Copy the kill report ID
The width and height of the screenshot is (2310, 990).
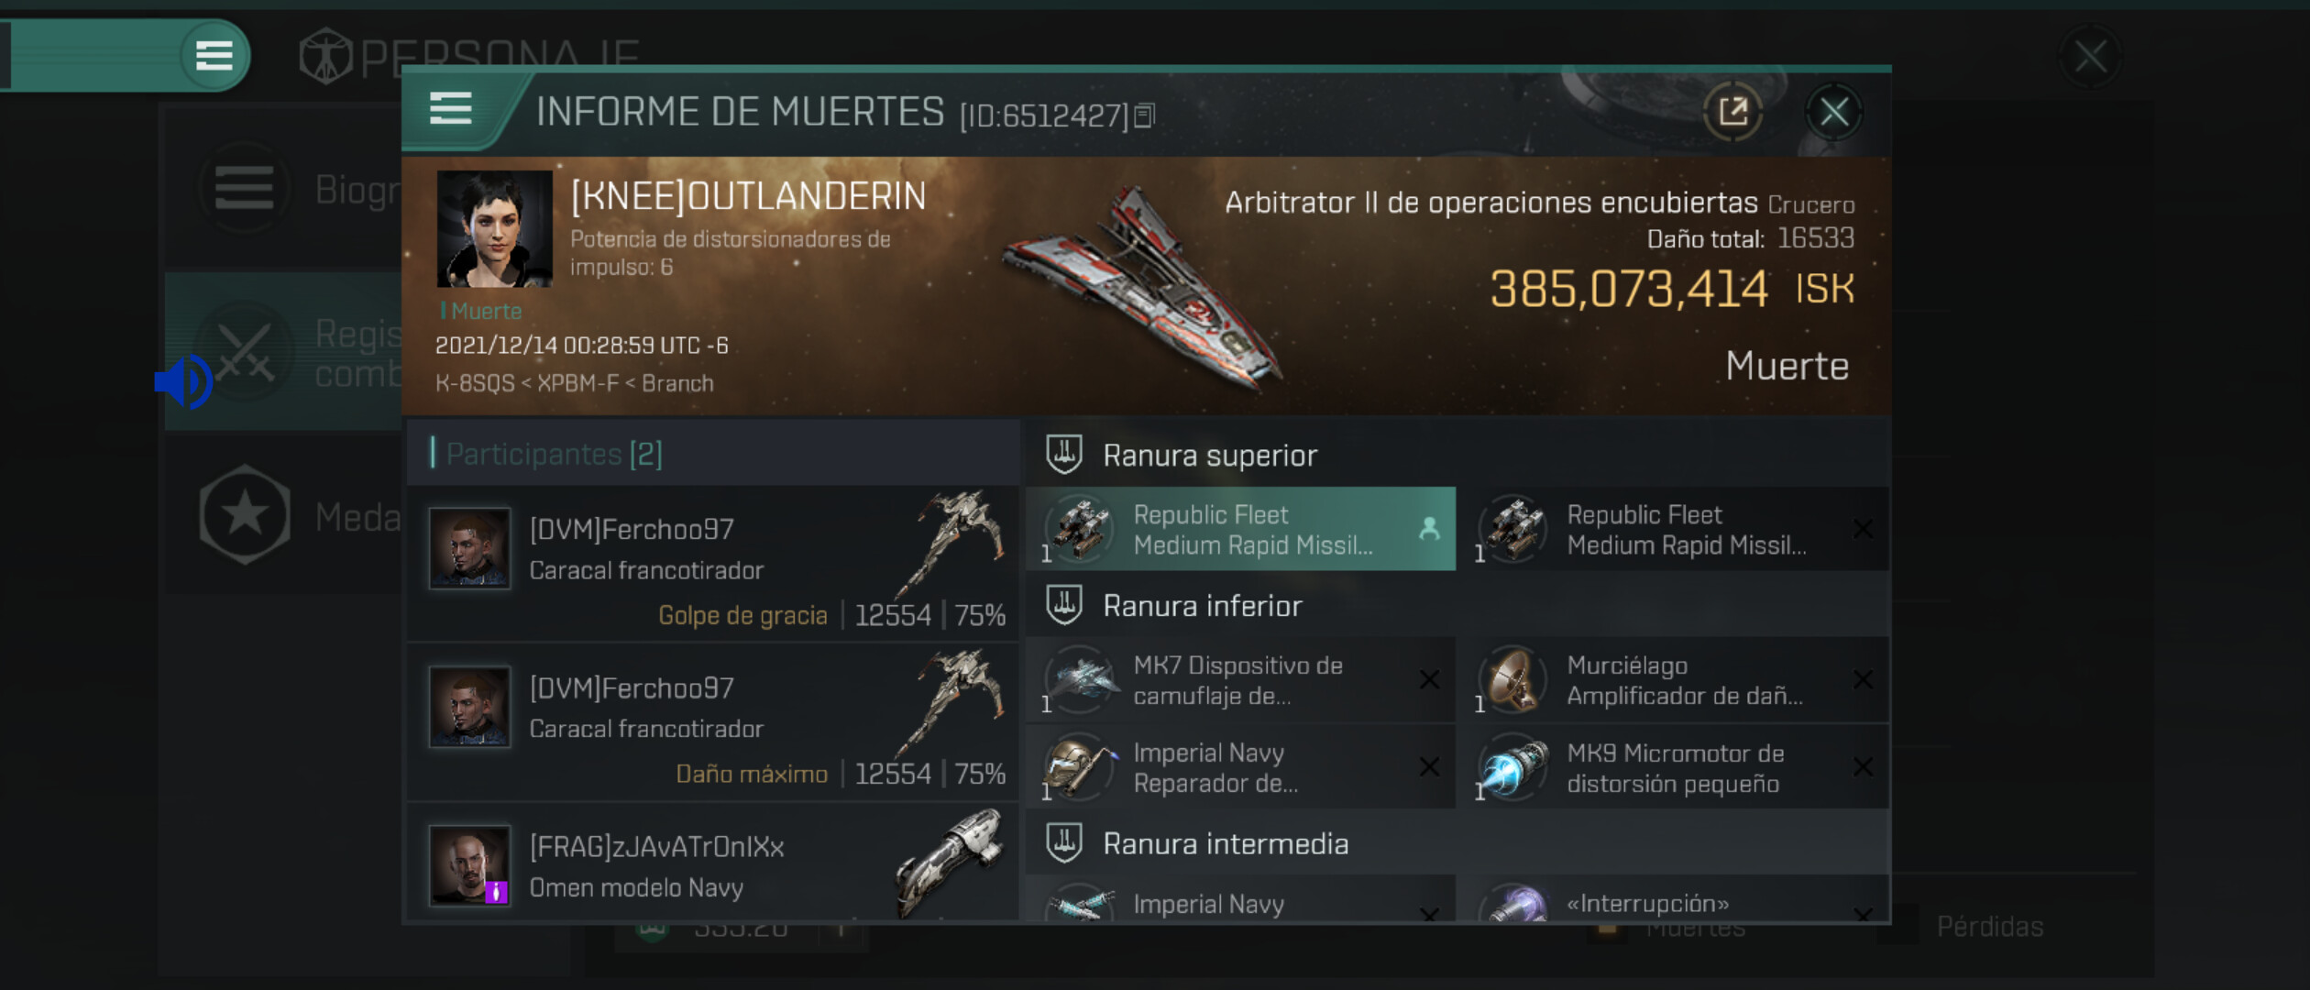1144,116
